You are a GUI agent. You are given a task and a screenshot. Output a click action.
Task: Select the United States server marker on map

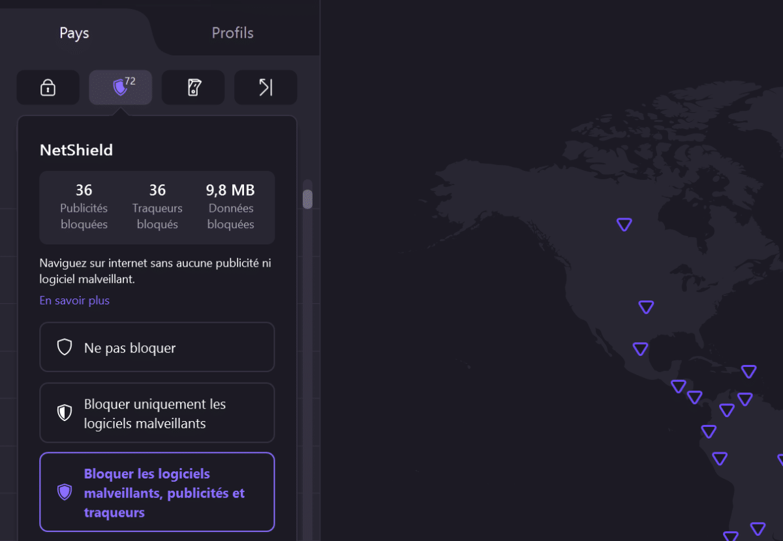pyautogui.click(x=646, y=307)
